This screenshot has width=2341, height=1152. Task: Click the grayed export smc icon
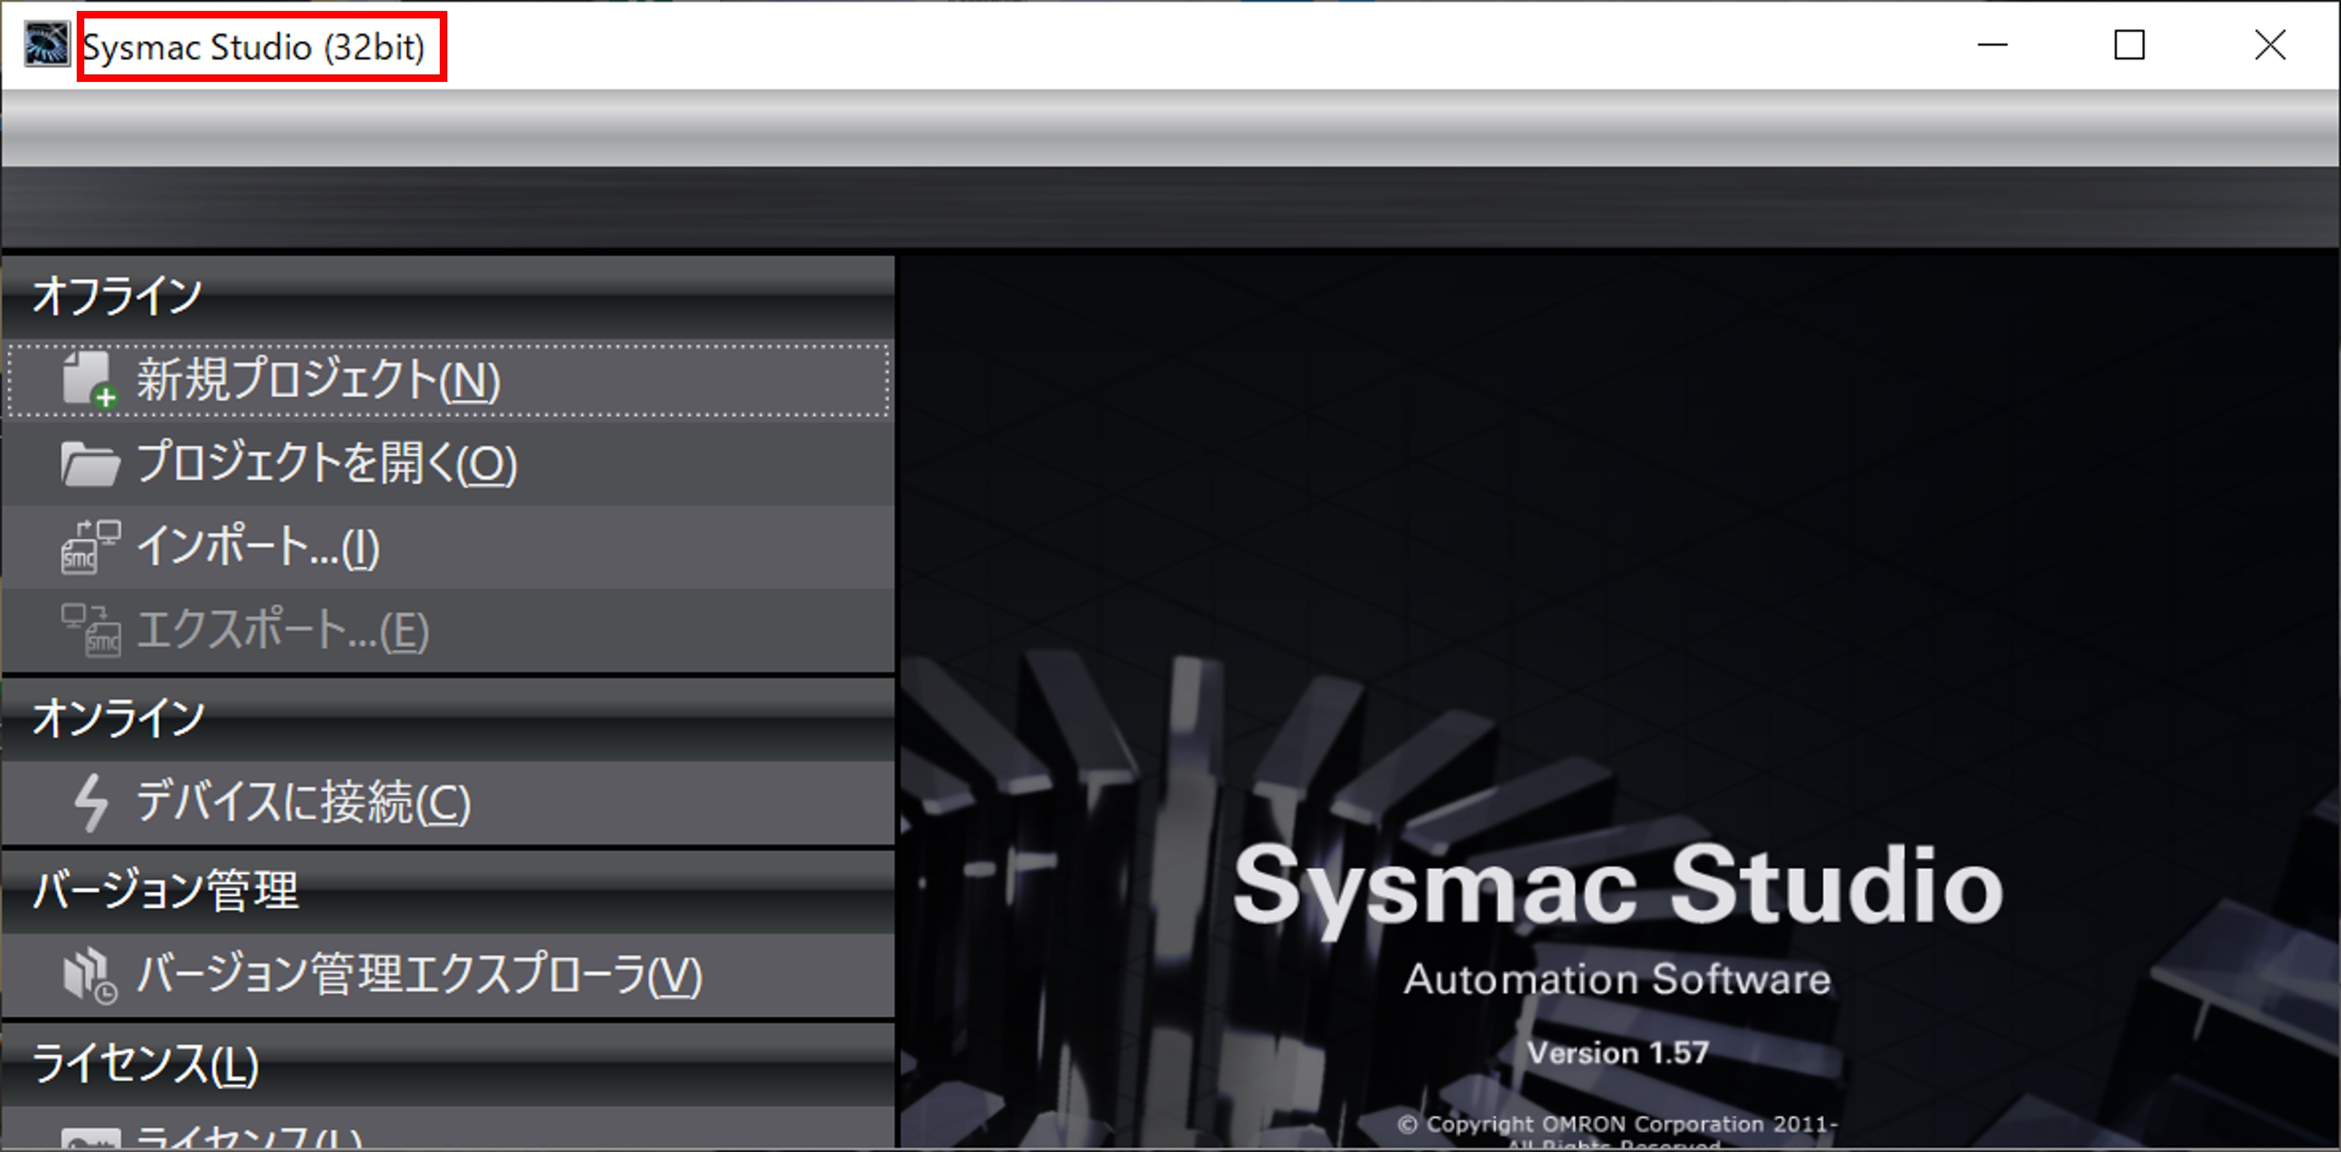click(90, 631)
